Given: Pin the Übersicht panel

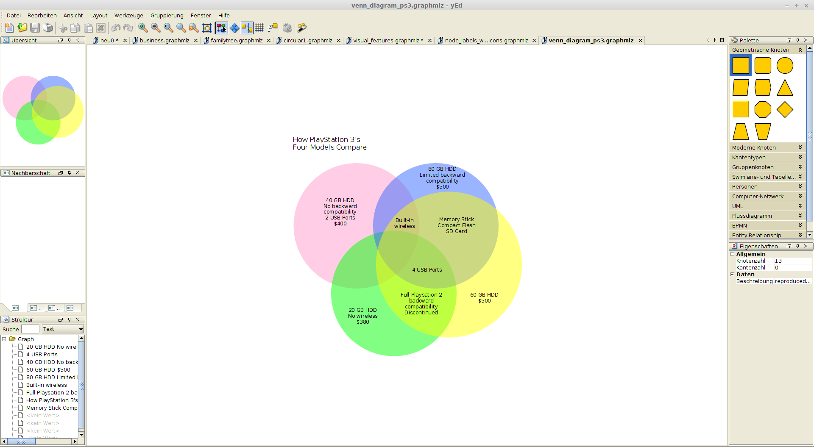Looking at the screenshot, I should point(69,41).
